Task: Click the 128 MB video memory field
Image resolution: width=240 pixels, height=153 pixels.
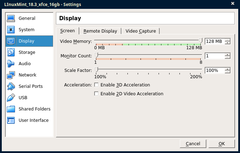Action: click(215, 41)
